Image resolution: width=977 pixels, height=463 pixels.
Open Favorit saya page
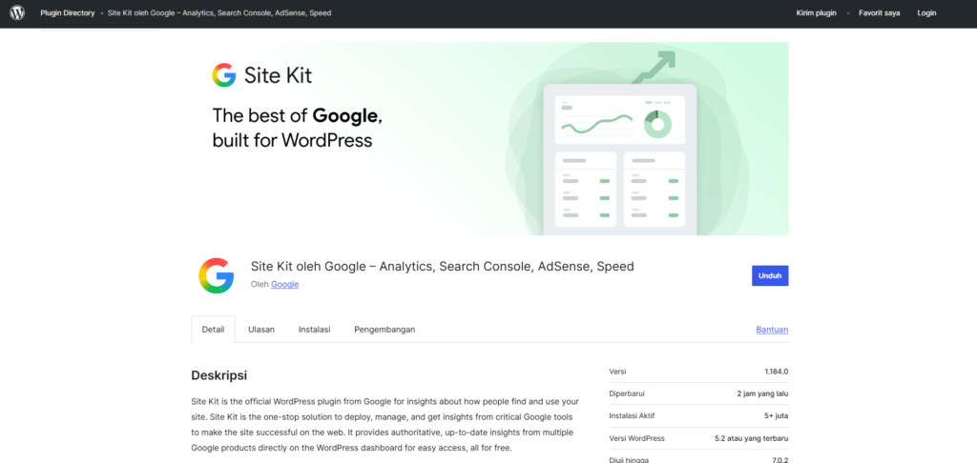pyautogui.click(x=879, y=13)
